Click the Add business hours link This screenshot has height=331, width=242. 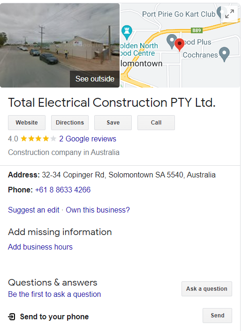pyautogui.click(x=40, y=247)
